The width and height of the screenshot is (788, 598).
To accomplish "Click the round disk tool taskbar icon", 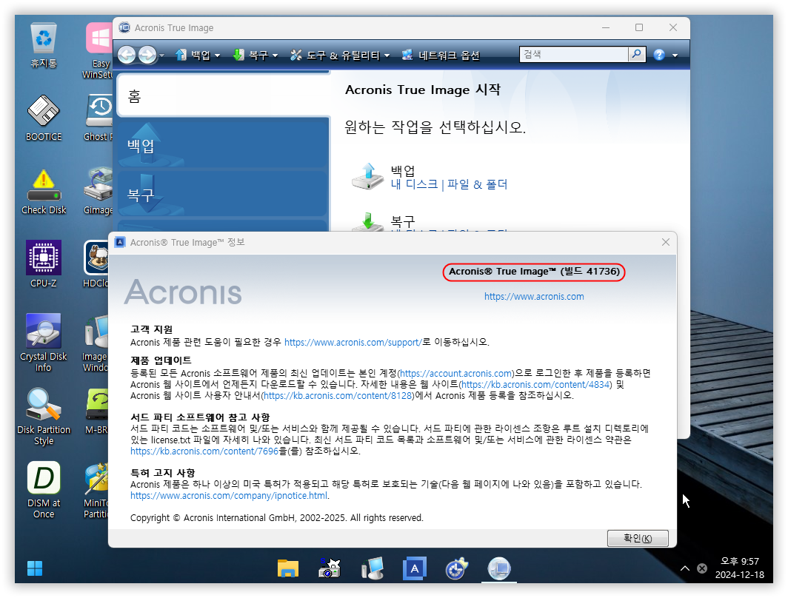I will 456,568.
